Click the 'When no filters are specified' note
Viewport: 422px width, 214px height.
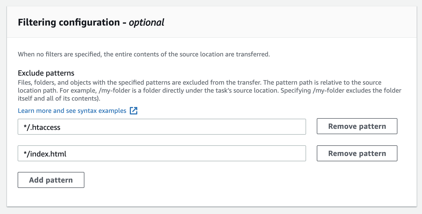tap(144, 54)
